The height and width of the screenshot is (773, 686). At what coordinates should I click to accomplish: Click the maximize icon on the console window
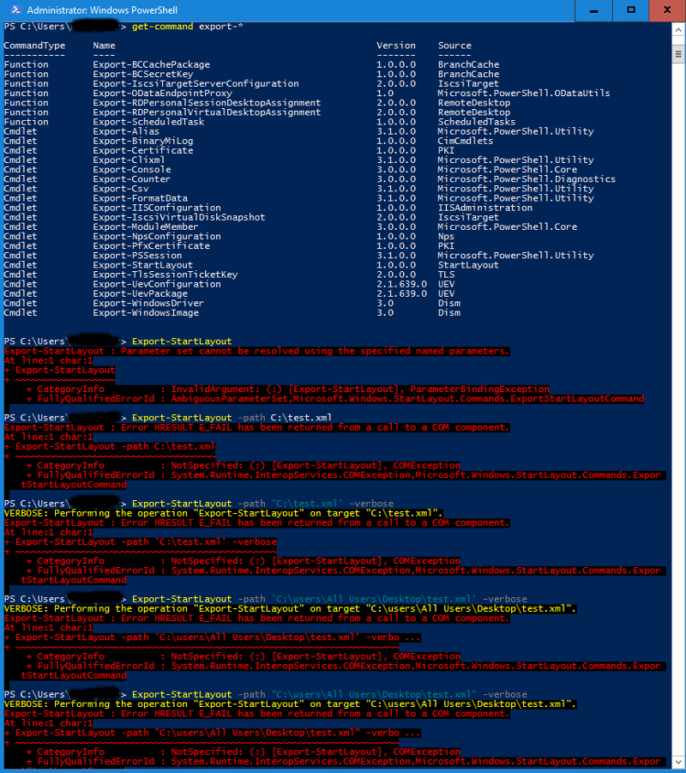pos(630,10)
